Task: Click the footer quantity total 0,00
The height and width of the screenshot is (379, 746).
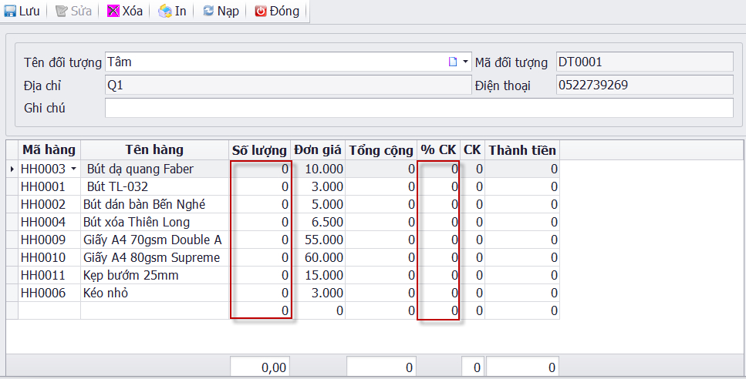Action: [260, 367]
